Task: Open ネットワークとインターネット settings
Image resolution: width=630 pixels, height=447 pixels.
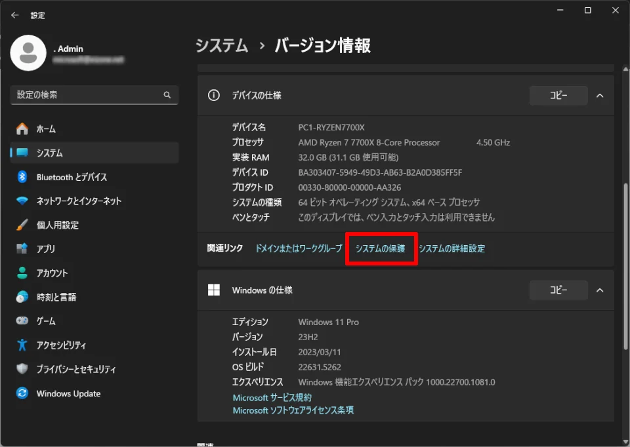Action: pyautogui.click(x=94, y=201)
